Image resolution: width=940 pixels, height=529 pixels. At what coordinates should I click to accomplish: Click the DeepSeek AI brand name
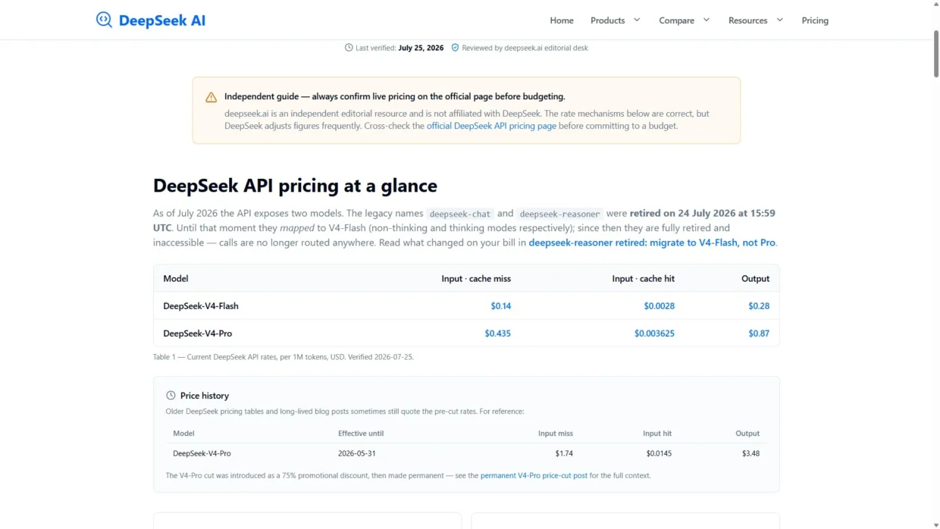[x=162, y=20]
